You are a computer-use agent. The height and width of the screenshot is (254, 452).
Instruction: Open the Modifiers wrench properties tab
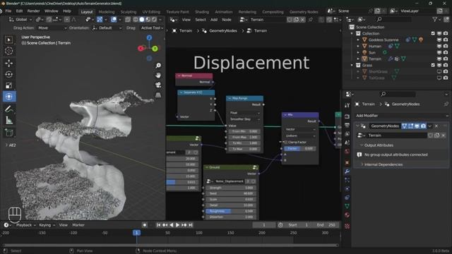coord(347,171)
